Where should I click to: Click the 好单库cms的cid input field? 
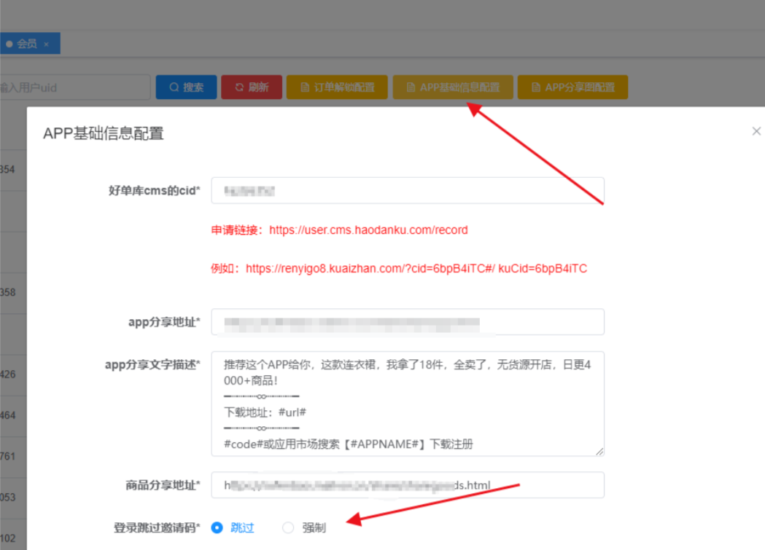coord(407,191)
